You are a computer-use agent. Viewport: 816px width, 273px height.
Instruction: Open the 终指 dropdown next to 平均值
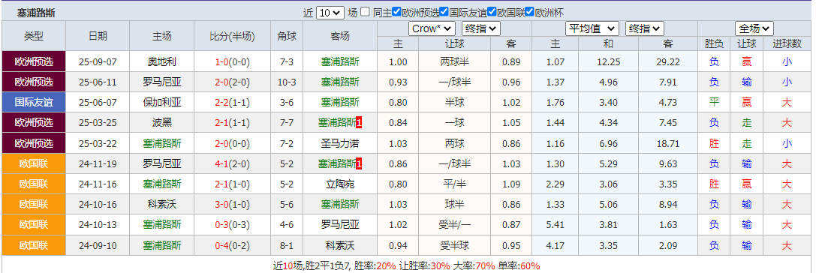coord(644,28)
